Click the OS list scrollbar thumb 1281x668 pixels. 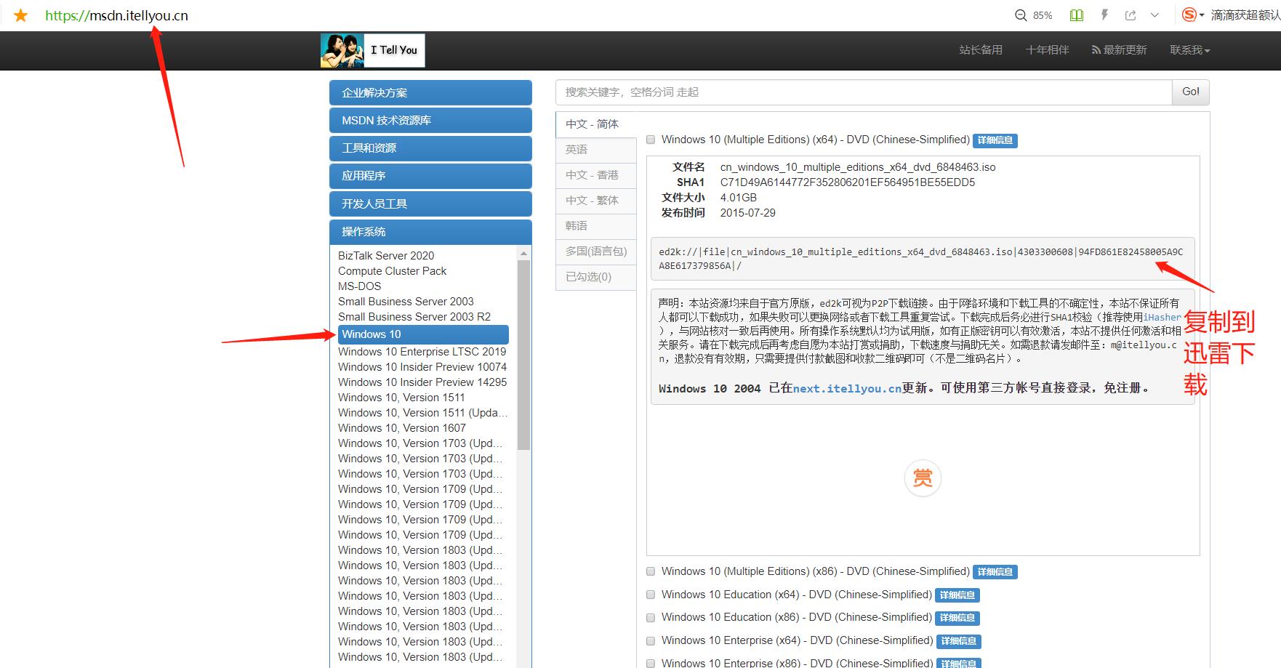[523, 355]
